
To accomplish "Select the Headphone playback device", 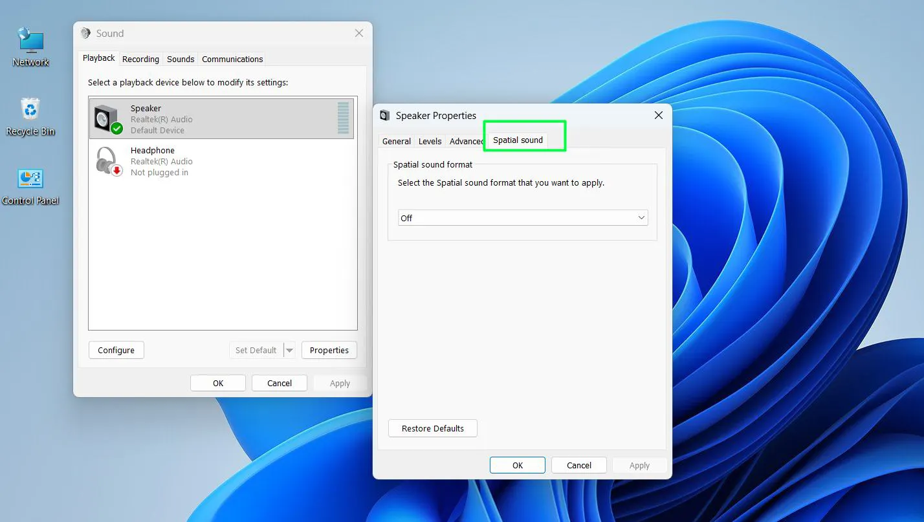I will pos(221,161).
